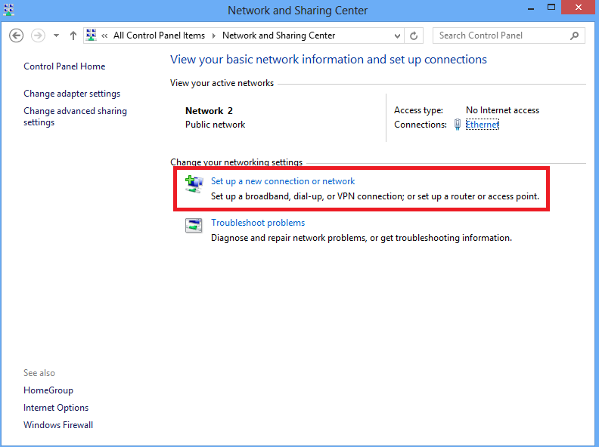
Task: Click the Up one level arrow
Action: pyautogui.click(x=73, y=35)
